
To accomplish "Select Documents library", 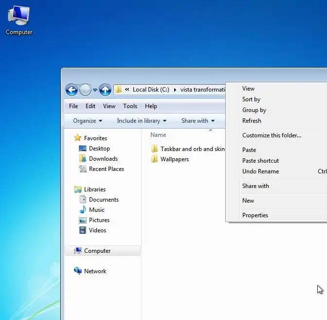I will pyautogui.click(x=104, y=200).
